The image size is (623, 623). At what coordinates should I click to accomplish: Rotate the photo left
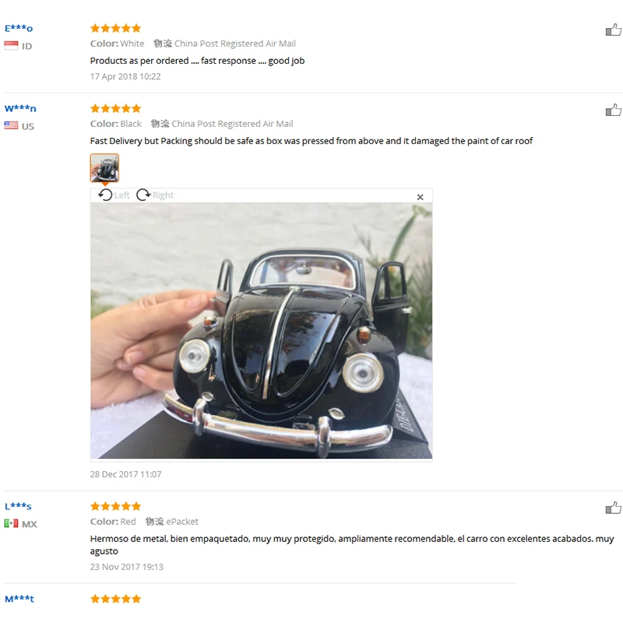(x=105, y=195)
